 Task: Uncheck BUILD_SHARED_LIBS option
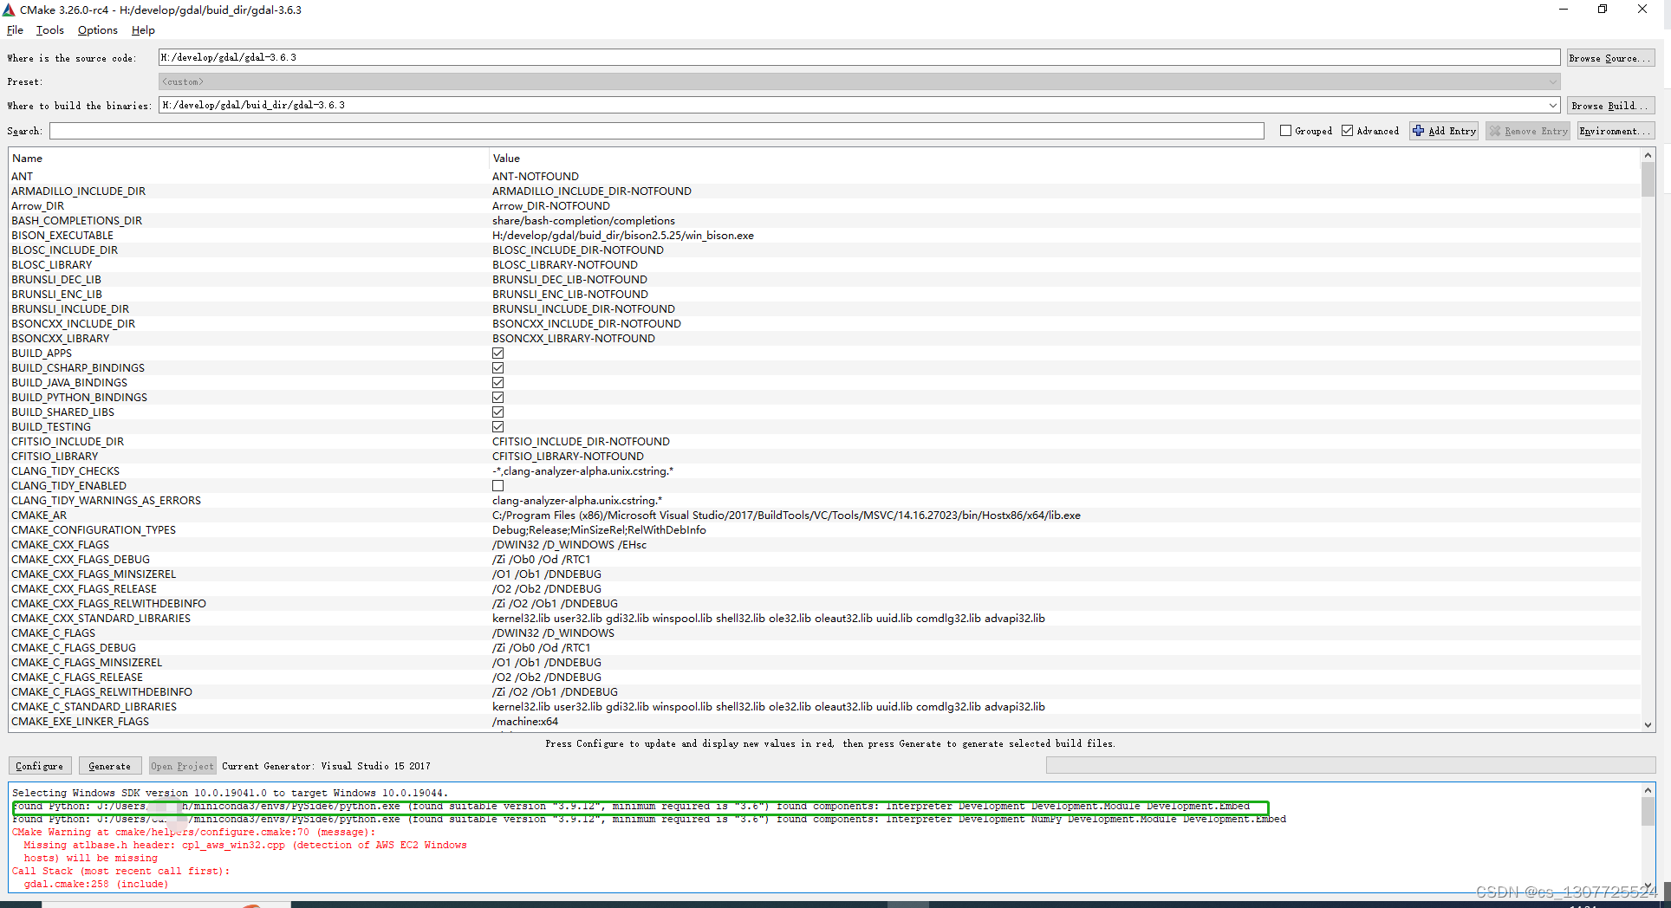point(497,412)
